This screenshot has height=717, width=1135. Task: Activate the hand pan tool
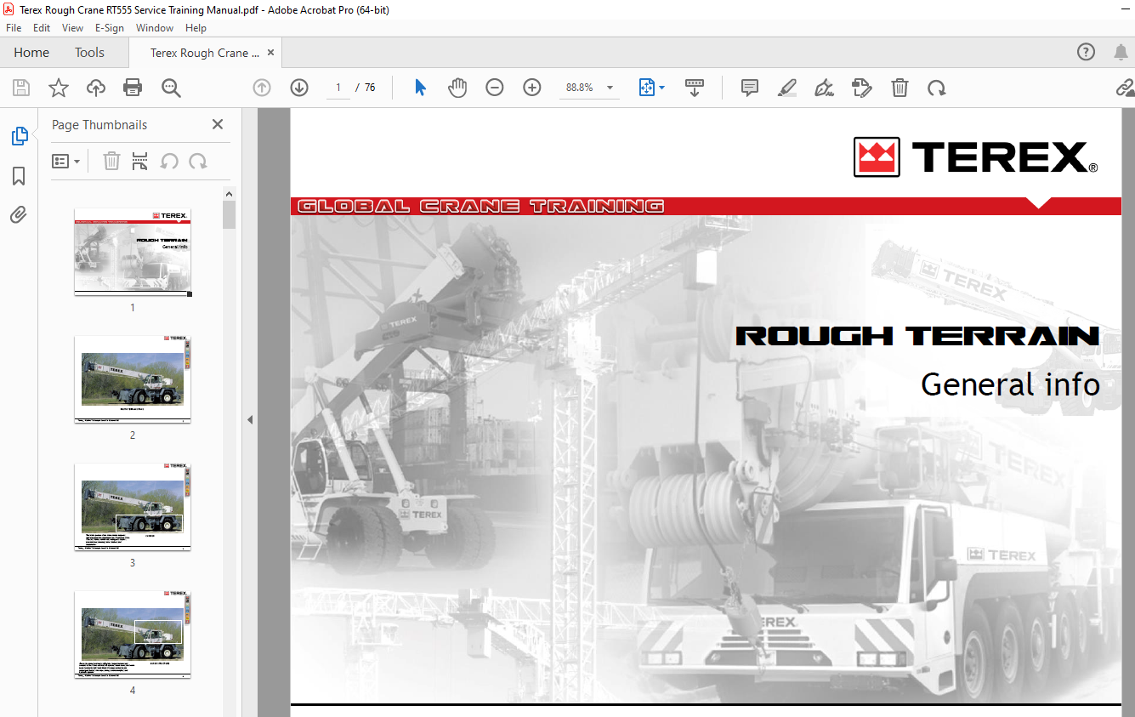[x=457, y=88]
